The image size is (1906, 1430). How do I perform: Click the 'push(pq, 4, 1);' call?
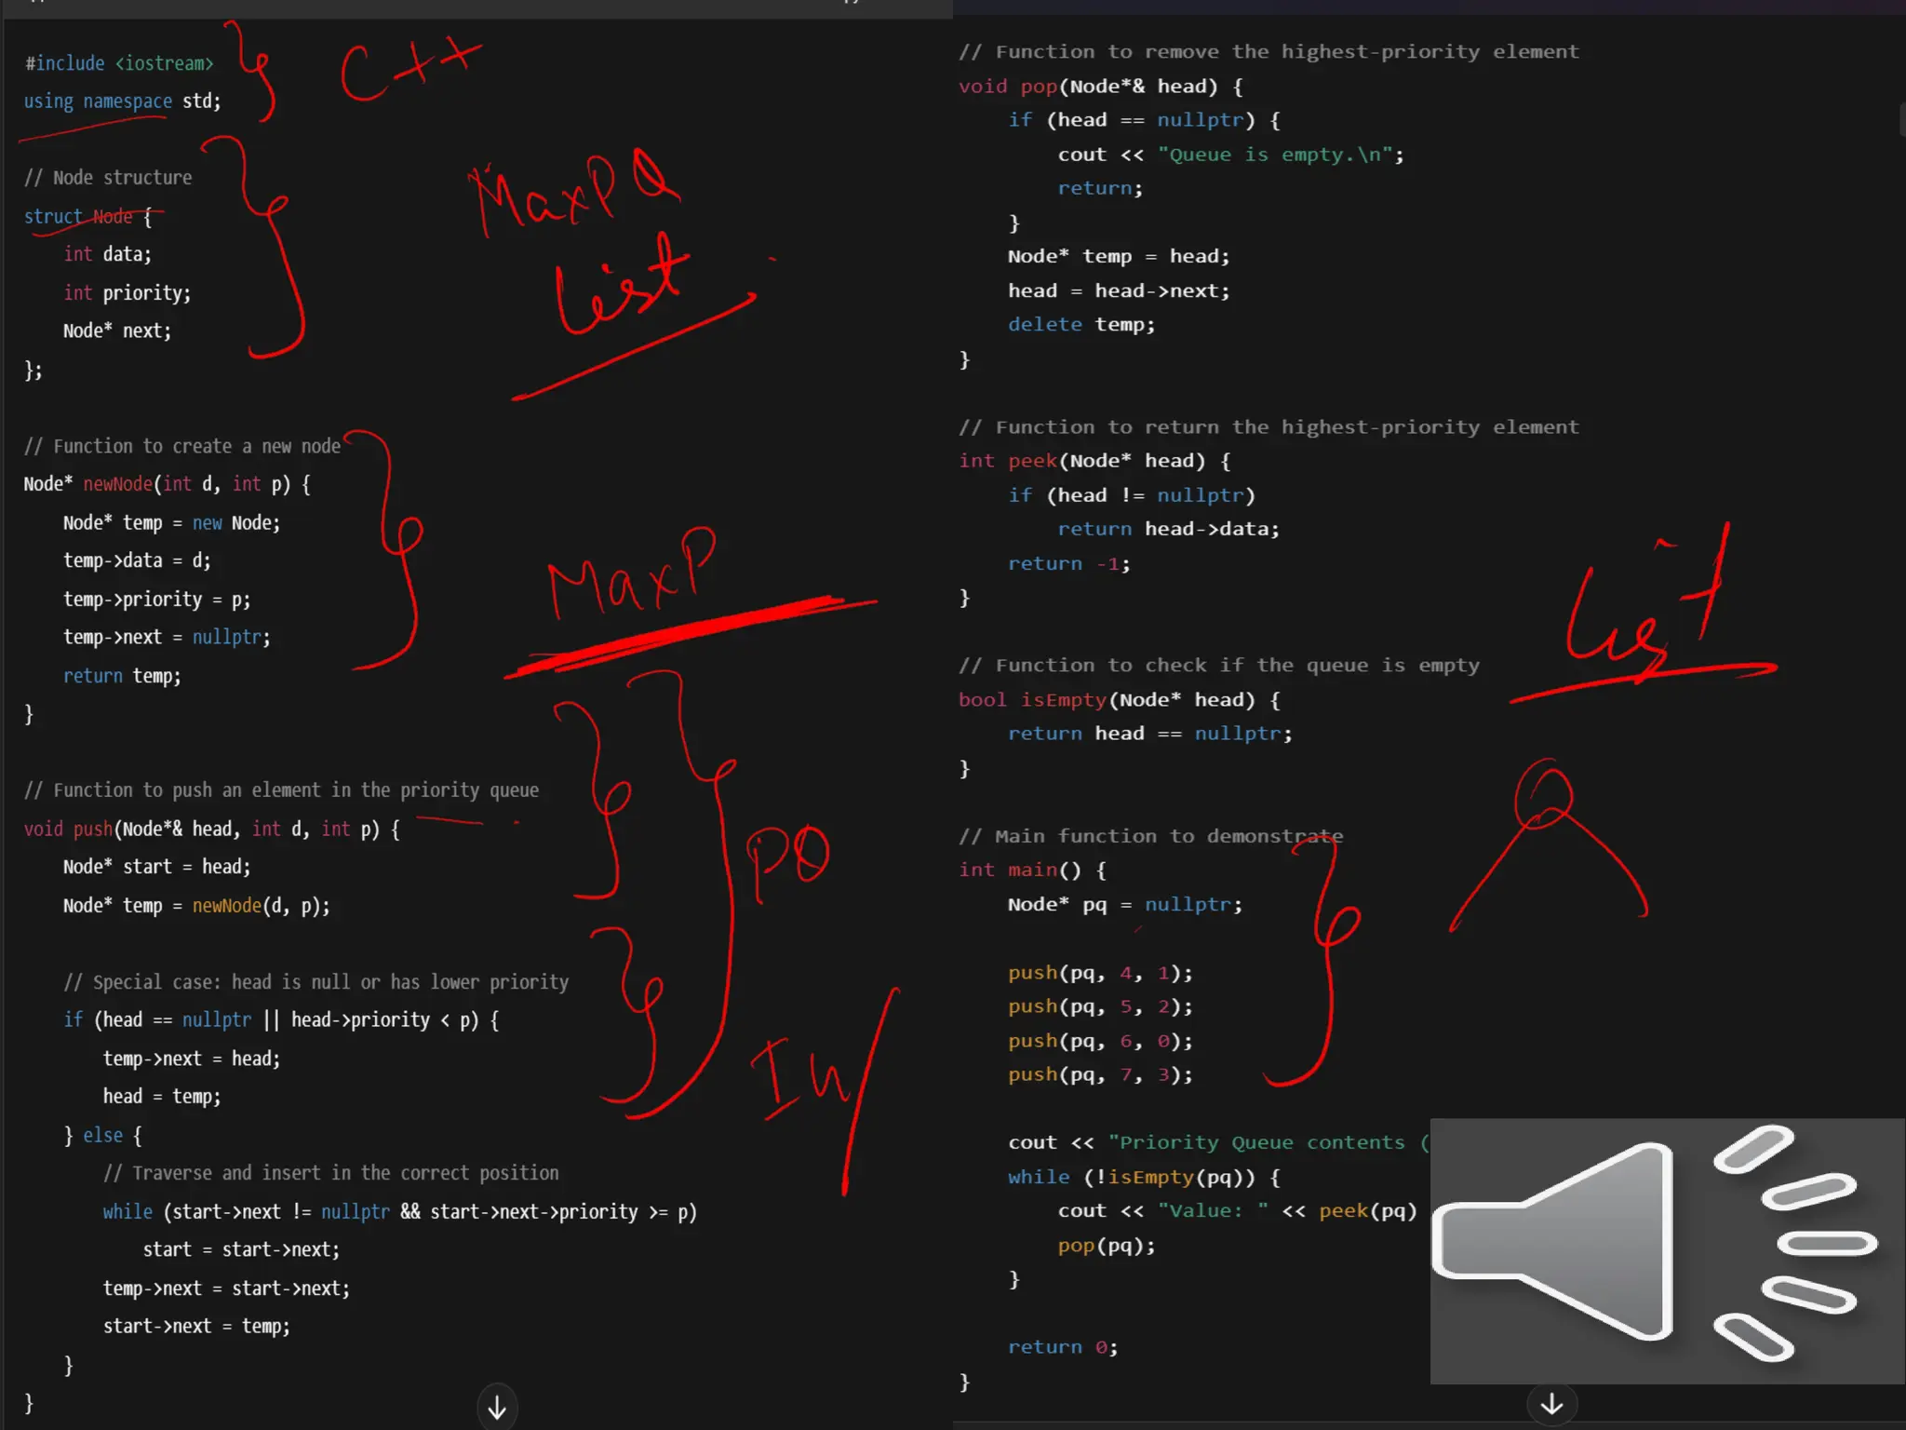[x=1101, y=973]
